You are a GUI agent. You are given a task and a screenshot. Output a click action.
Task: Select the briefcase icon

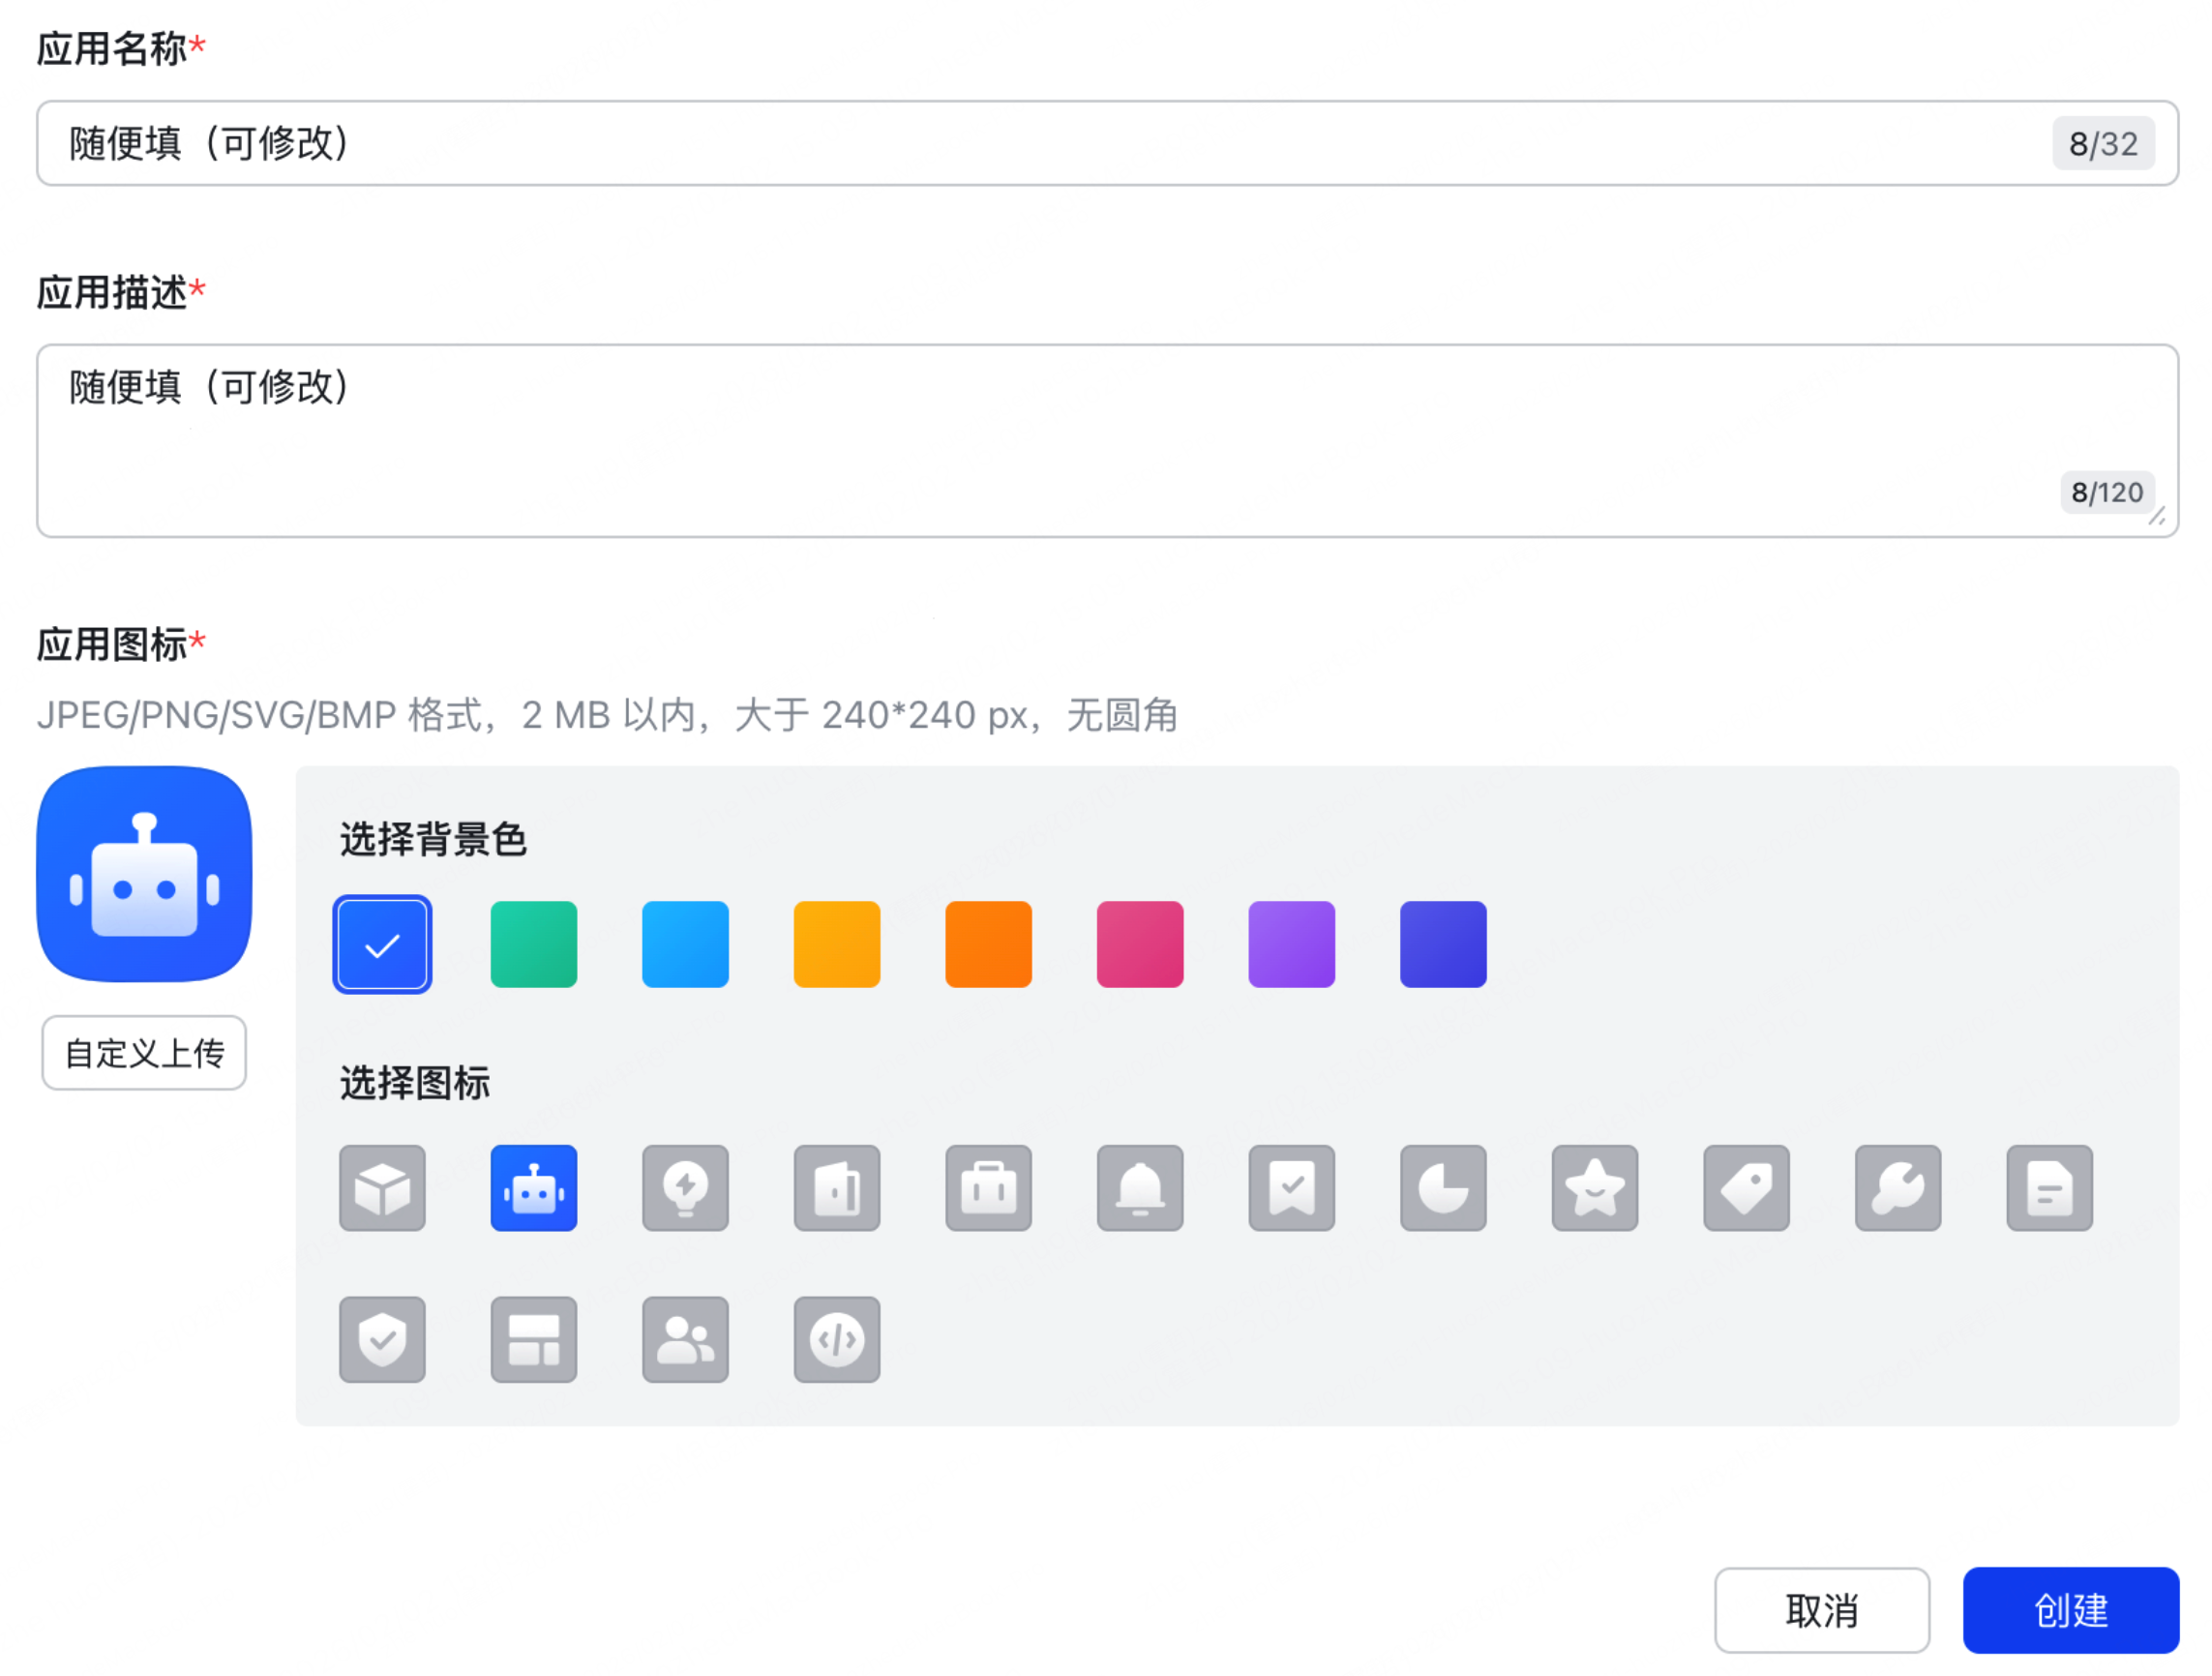pos(988,1188)
